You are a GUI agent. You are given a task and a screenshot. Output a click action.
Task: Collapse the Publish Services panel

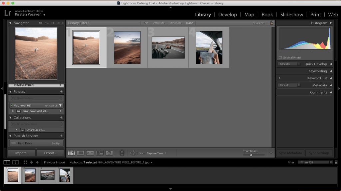pos(10,136)
